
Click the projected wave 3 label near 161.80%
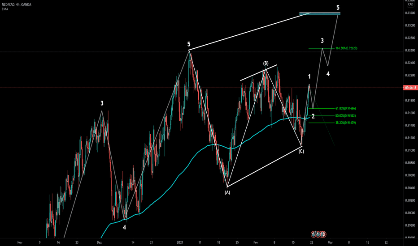tap(322, 41)
